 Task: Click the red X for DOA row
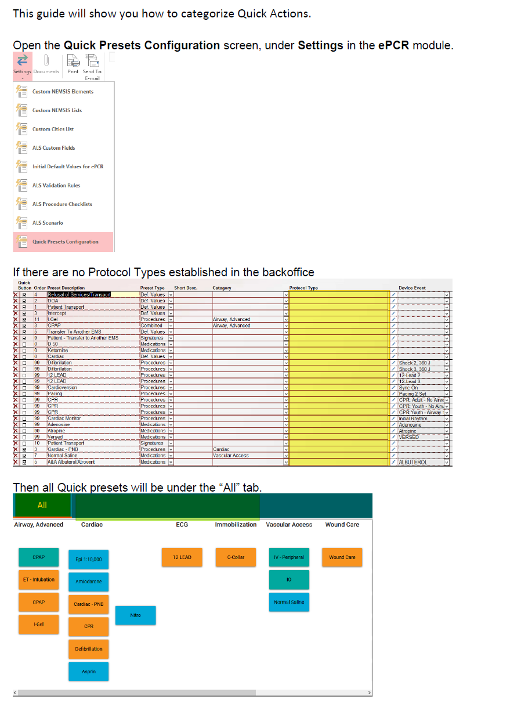point(16,301)
